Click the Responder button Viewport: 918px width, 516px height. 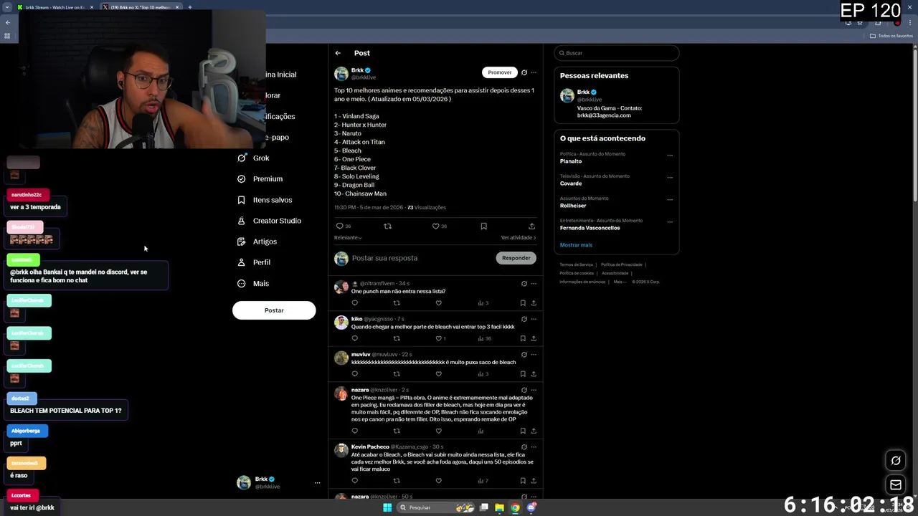tap(516, 258)
